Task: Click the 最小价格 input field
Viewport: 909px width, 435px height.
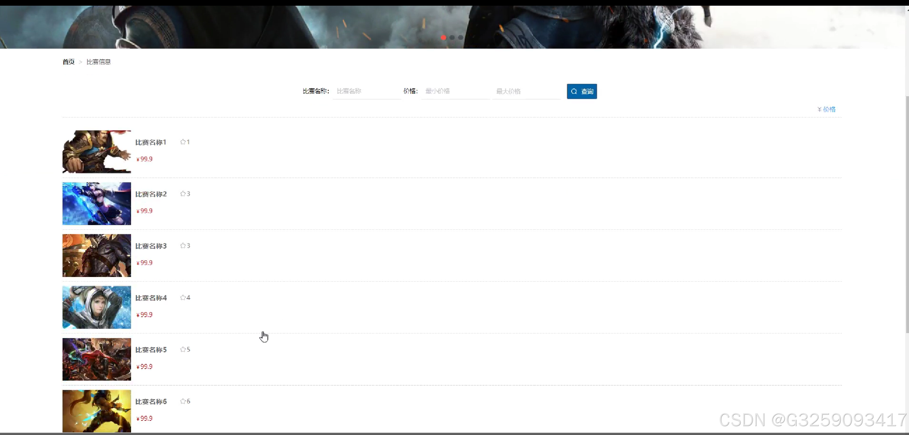Action: click(x=455, y=91)
